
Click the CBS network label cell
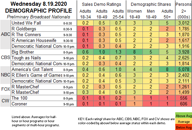click(5, 58)
